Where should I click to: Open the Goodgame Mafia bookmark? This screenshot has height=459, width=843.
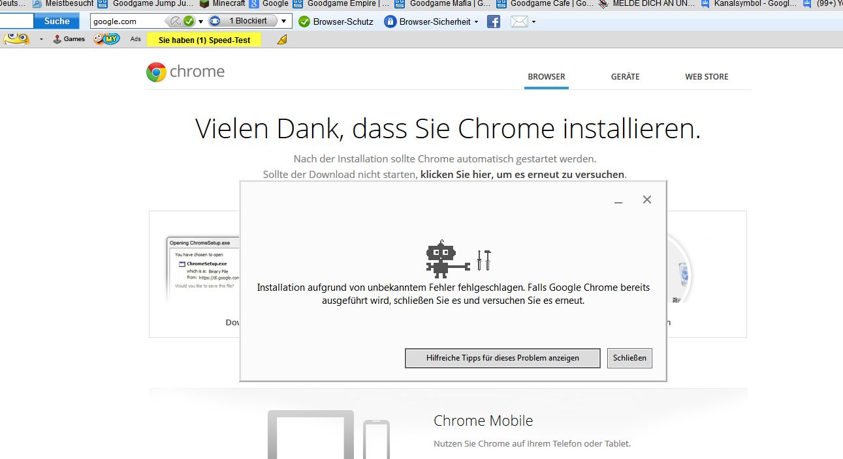pos(443,3)
